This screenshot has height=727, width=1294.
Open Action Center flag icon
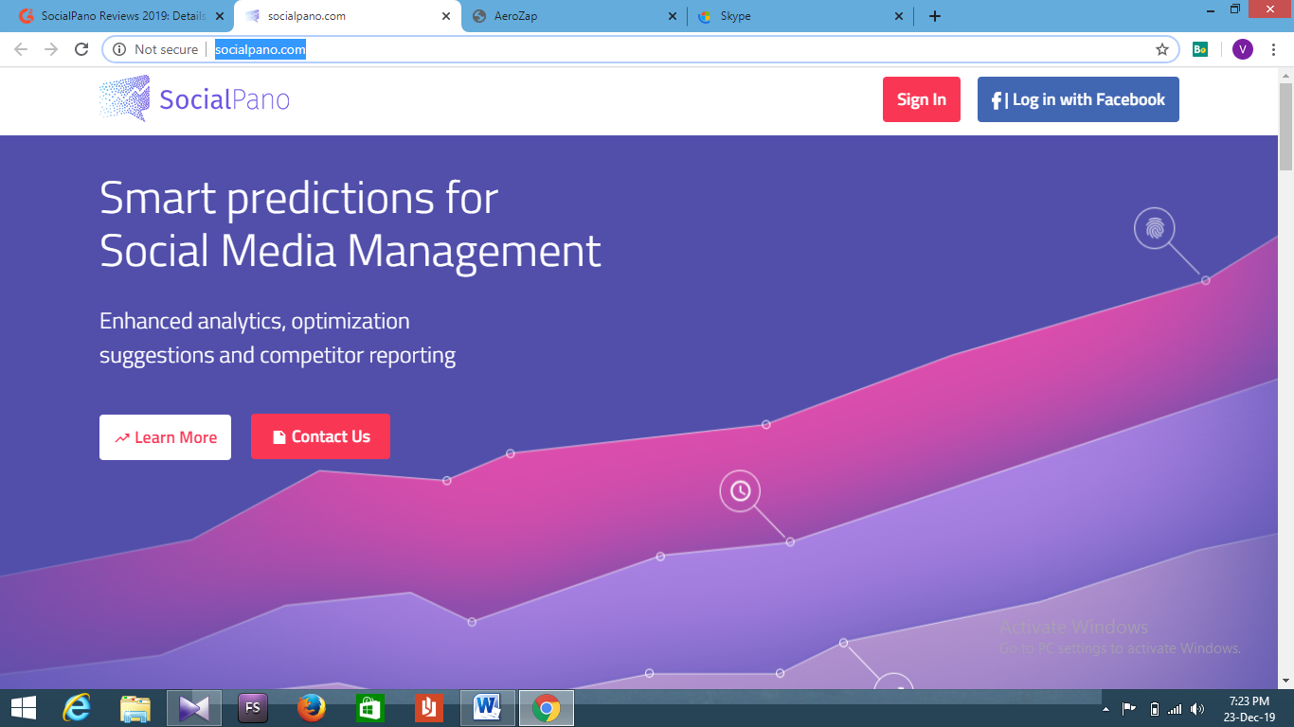click(1129, 709)
